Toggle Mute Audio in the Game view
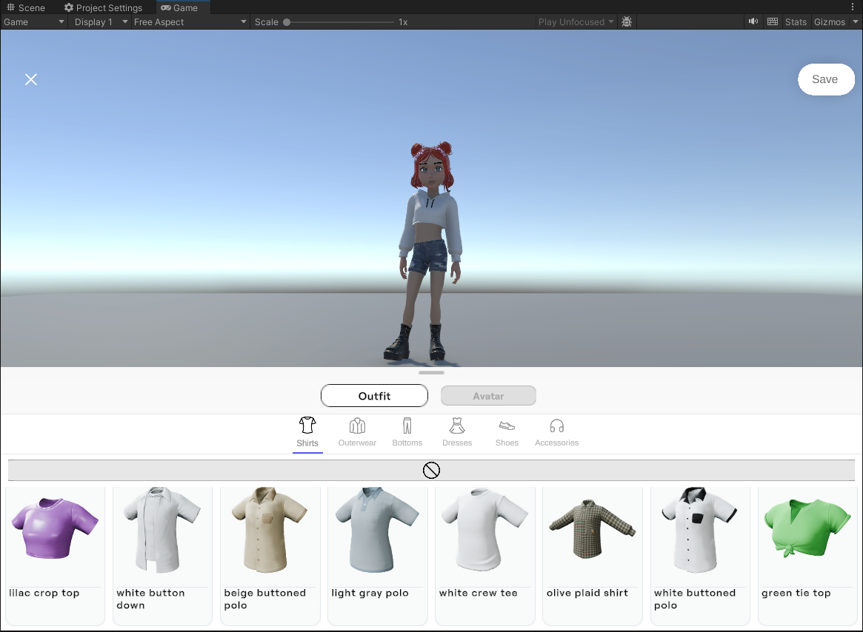Screen dimensions: 863x632 coord(753,21)
